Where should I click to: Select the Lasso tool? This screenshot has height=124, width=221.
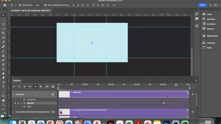(x=3, y=24)
